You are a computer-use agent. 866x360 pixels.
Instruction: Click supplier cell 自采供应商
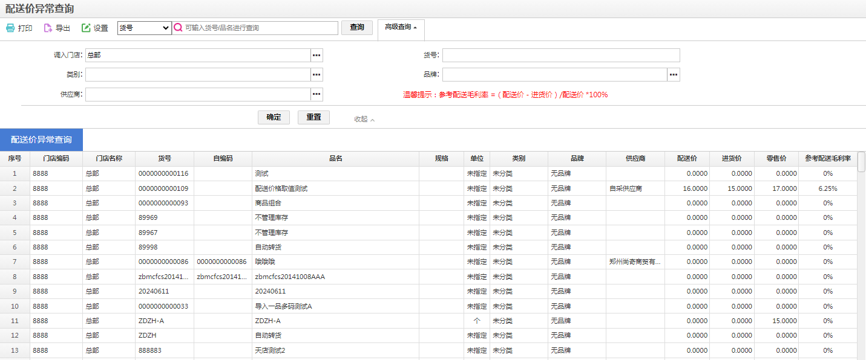click(626, 188)
